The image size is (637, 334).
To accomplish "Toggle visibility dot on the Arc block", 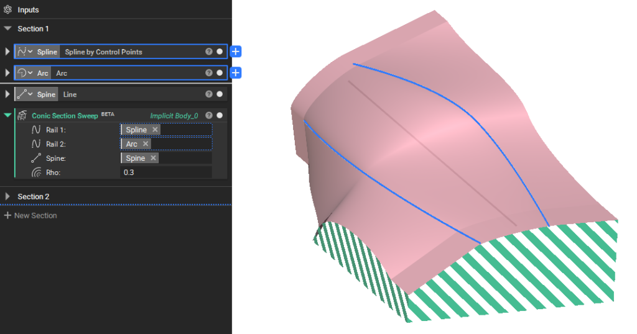I will coord(220,73).
